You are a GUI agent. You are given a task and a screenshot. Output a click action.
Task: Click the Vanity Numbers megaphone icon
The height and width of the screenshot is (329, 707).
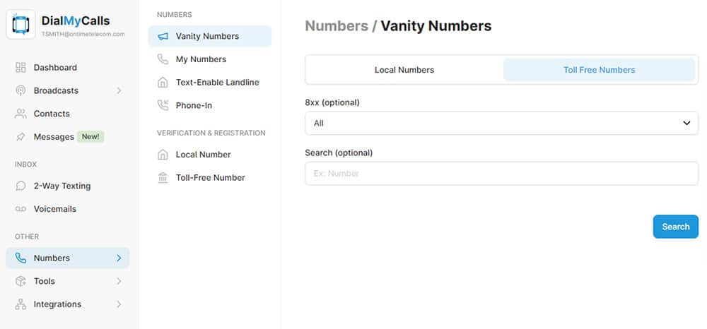[163, 37]
